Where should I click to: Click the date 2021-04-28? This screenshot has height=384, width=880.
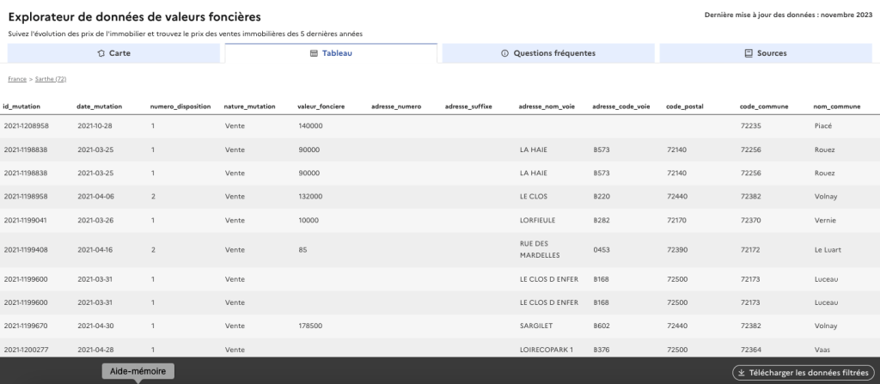pyautogui.click(x=95, y=350)
